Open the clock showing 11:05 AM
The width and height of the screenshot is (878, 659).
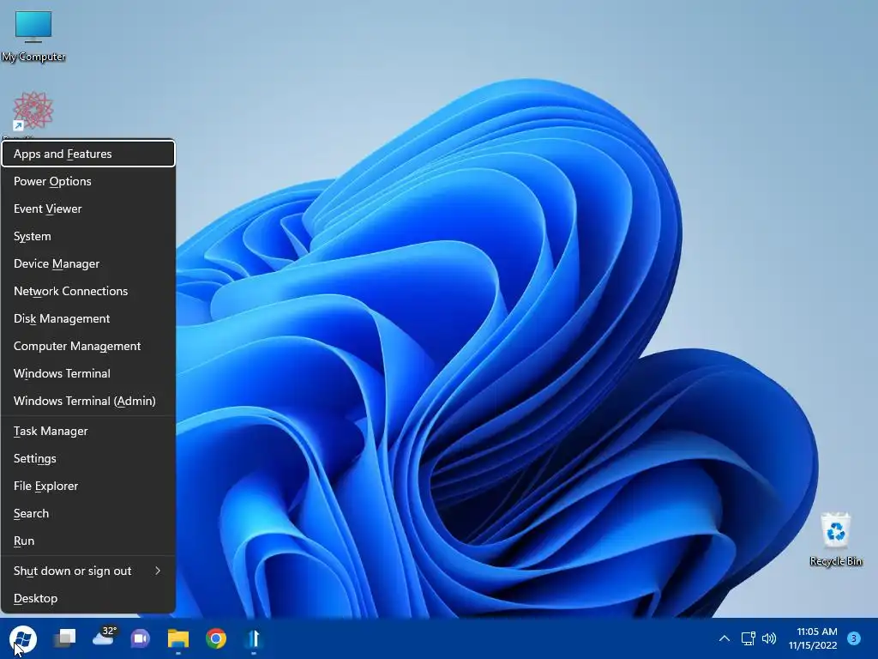coord(813,638)
